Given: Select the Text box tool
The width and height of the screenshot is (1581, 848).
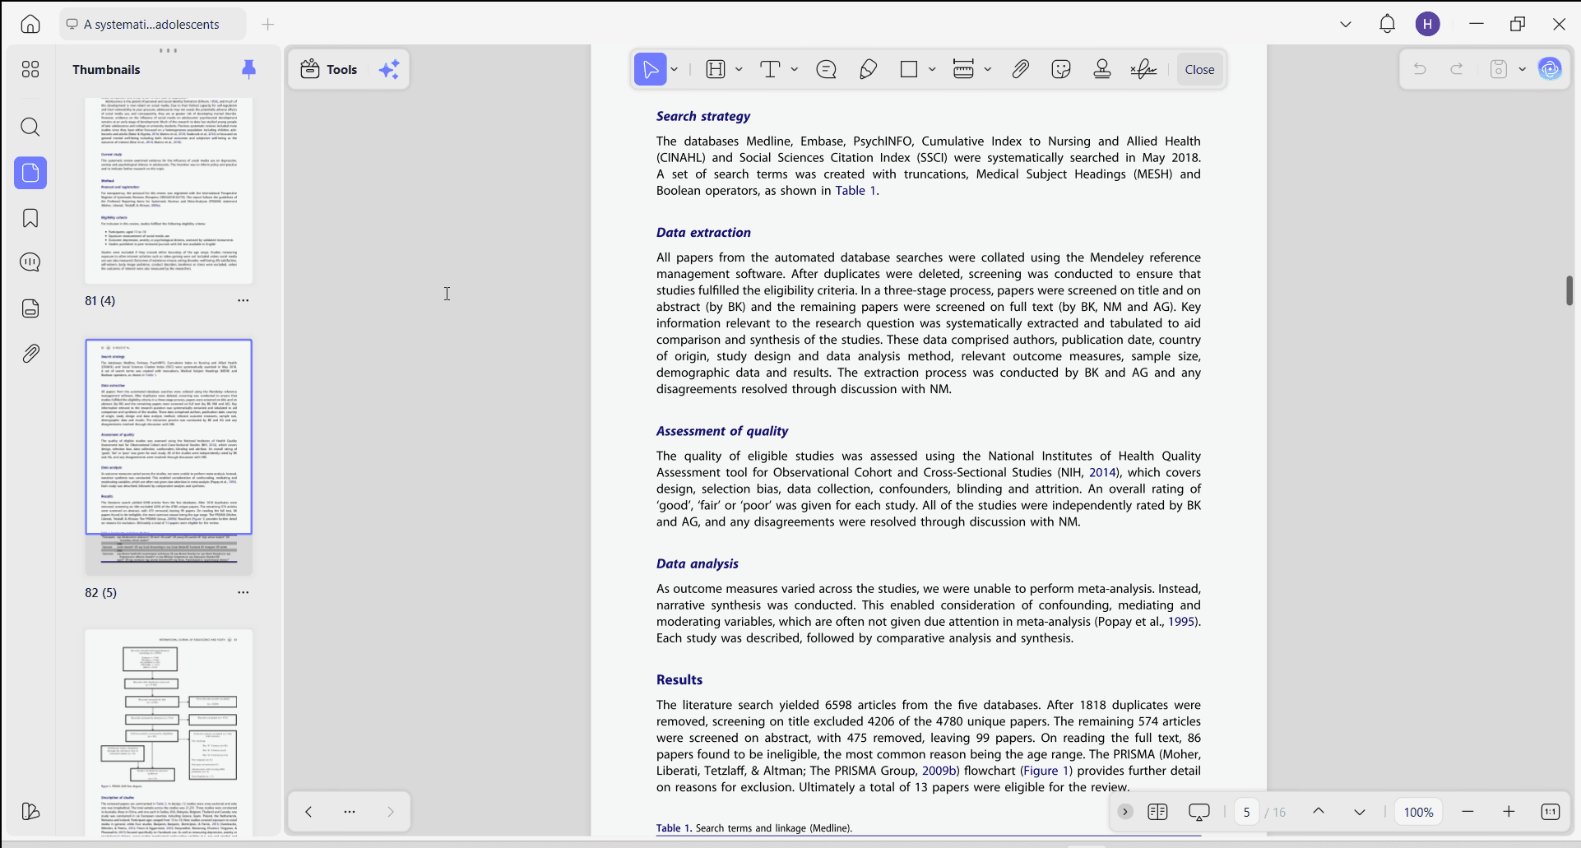Looking at the screenshot, I should [770, 69].
